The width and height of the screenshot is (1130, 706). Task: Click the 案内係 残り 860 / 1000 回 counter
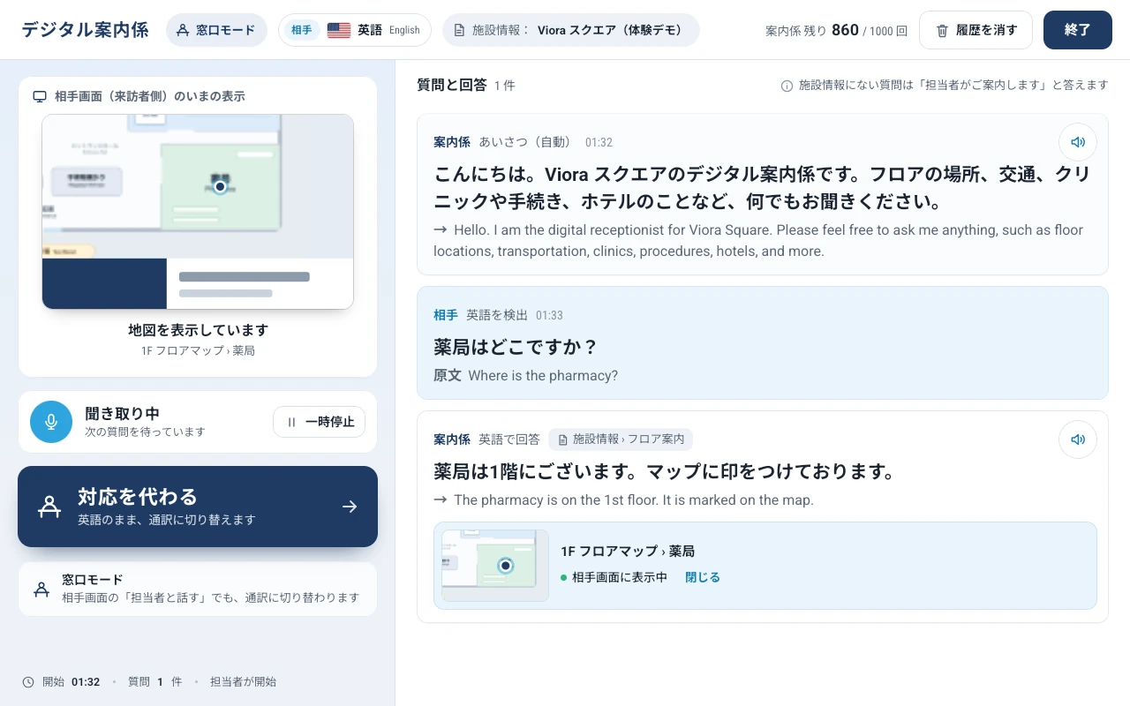pos(836,30)
